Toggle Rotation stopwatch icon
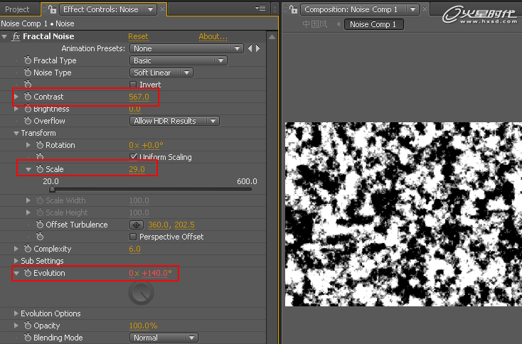Screen dimensions: 522x344 (40, 145)
